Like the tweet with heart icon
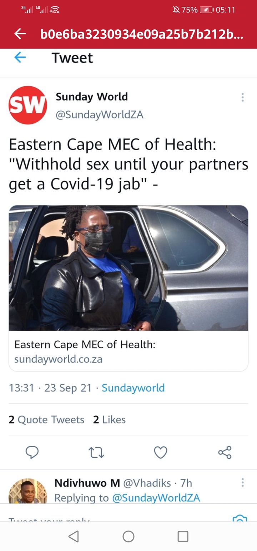 click(x=161, y=453)
